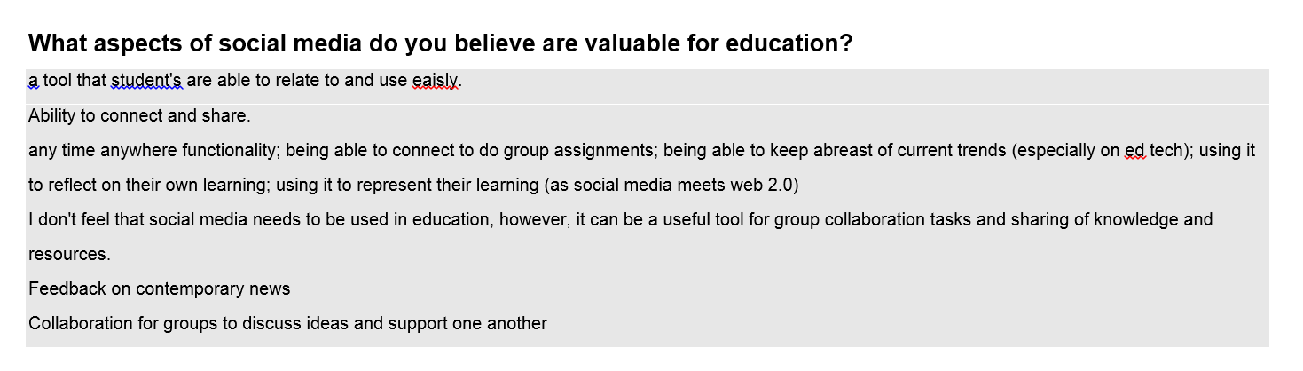Image resolution: width=1303 pixels, height=371 pixels.
Task: Click the underlined word "ed" before "tech"
Action: (1134, 150)
